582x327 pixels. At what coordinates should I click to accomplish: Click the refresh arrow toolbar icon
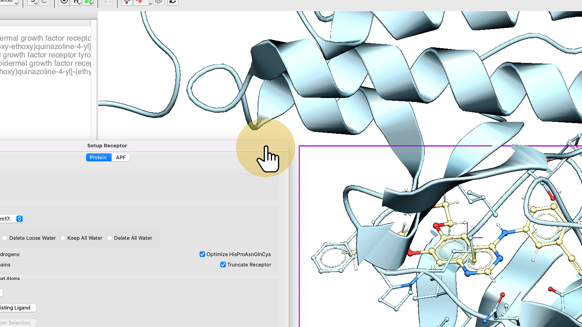[172, 2]
